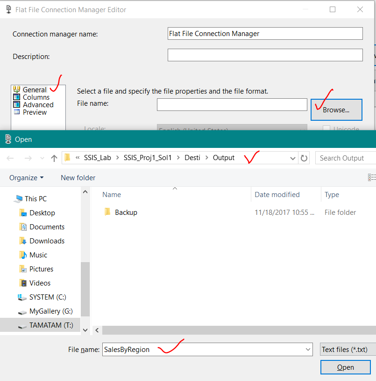Click the change-view icon at top right
The height and width of the screenshot is (381, 376).
click(372, 177)
